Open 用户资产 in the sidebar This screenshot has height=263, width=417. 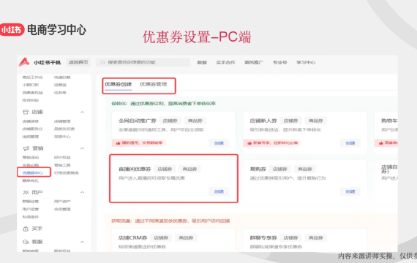[62, 202]
